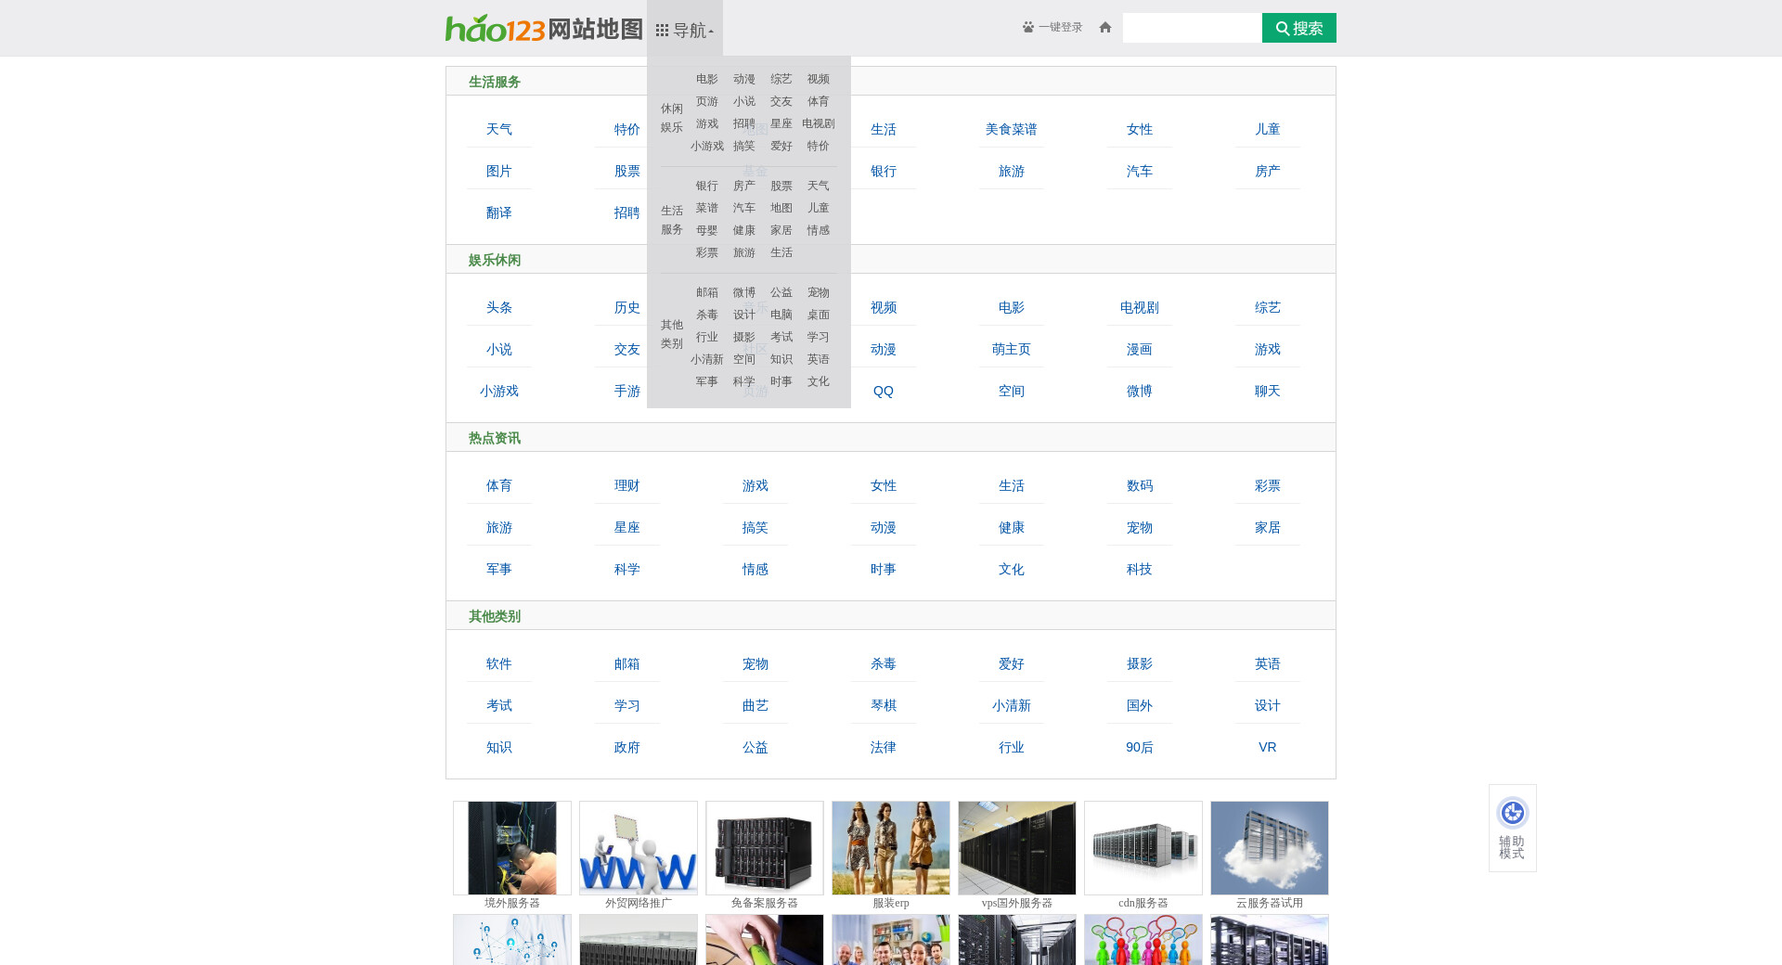The height and width of the screenshot is (965, 1782).
Task: Go to the 曲艺 link
Action: 755,705
